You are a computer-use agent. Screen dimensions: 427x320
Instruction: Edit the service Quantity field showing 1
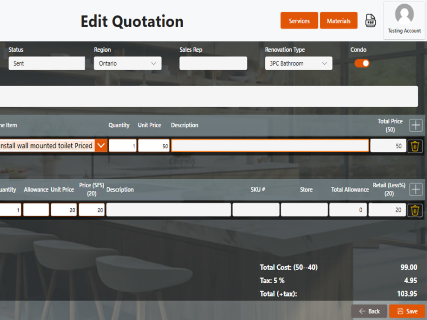[x=123, y=145]
